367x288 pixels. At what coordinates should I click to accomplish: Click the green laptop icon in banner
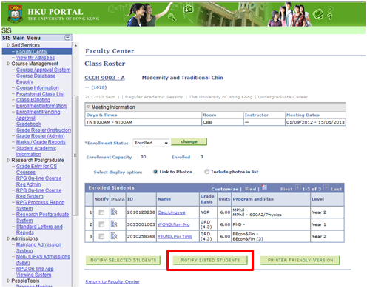[x=318, y=14]
